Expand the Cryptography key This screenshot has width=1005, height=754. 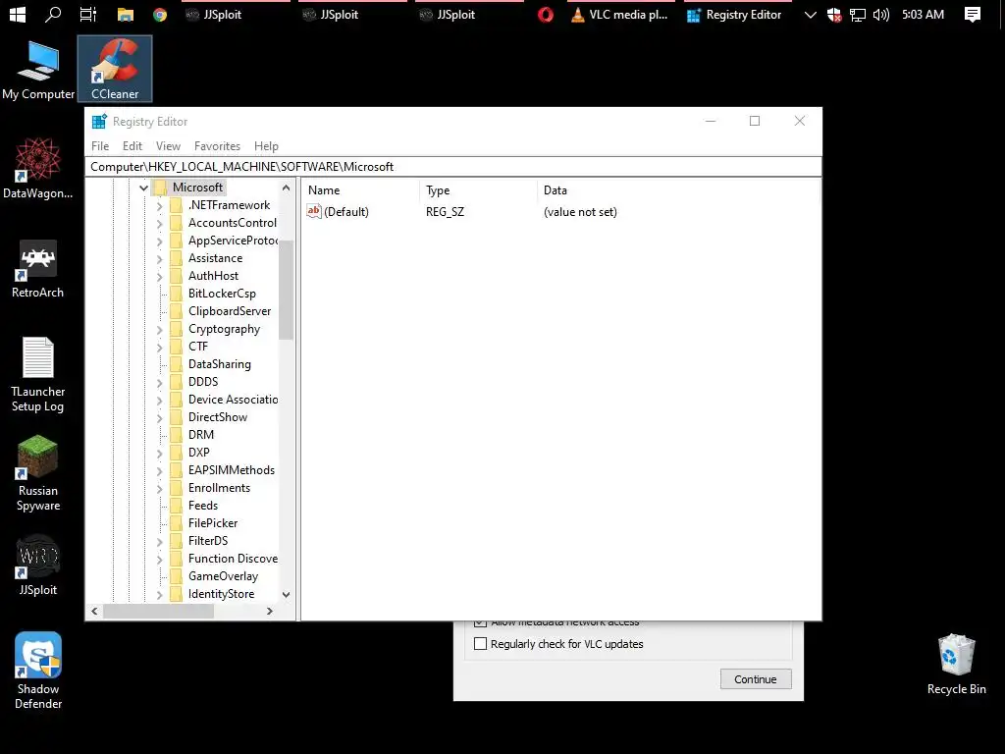(x=160, y=330)
